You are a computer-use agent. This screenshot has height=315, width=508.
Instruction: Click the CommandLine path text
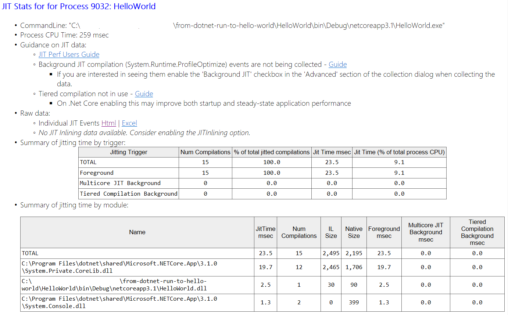pyautogui.click(x=233, y=25)
